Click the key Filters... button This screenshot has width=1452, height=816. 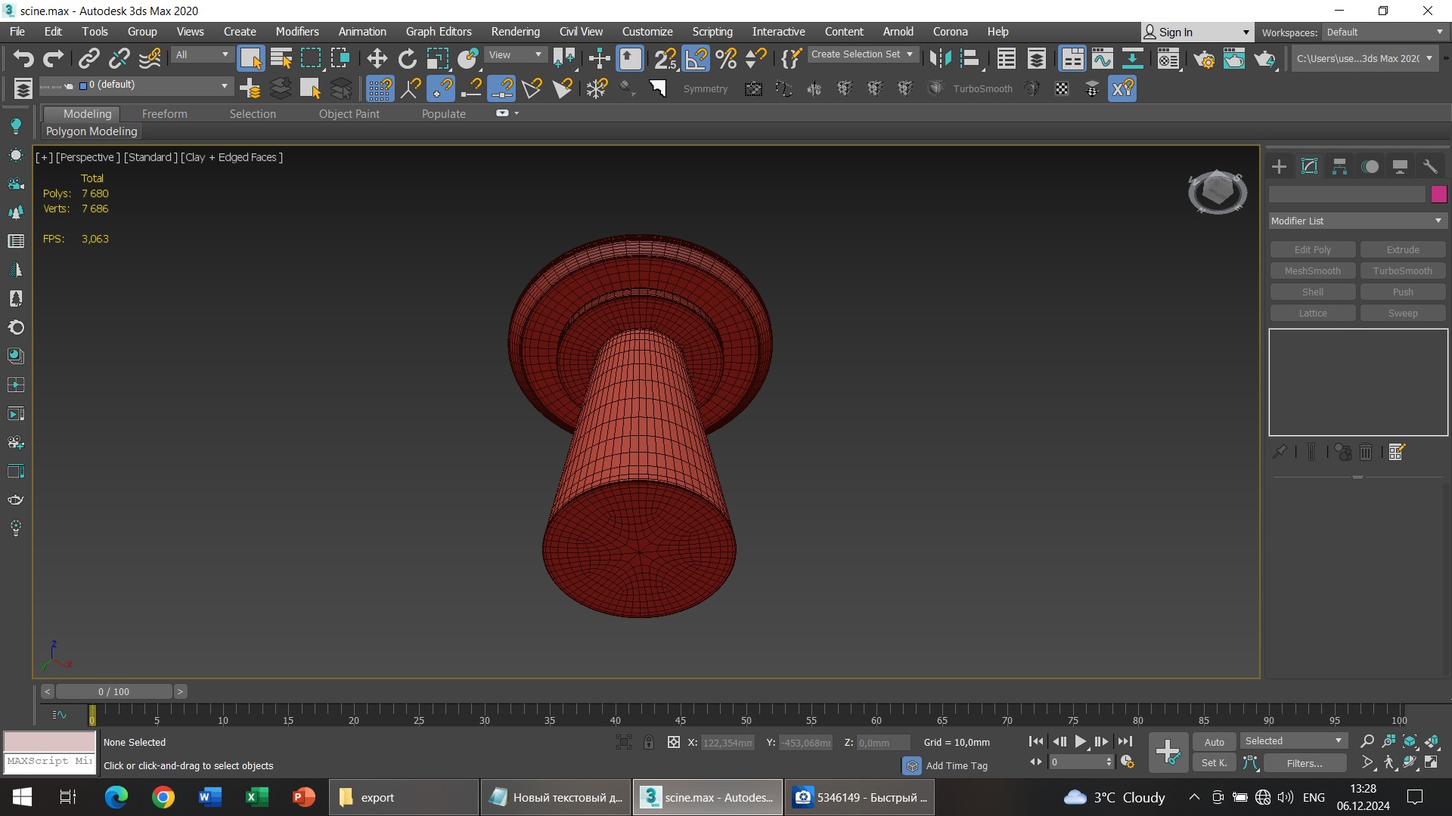[x=1305, y=763]
